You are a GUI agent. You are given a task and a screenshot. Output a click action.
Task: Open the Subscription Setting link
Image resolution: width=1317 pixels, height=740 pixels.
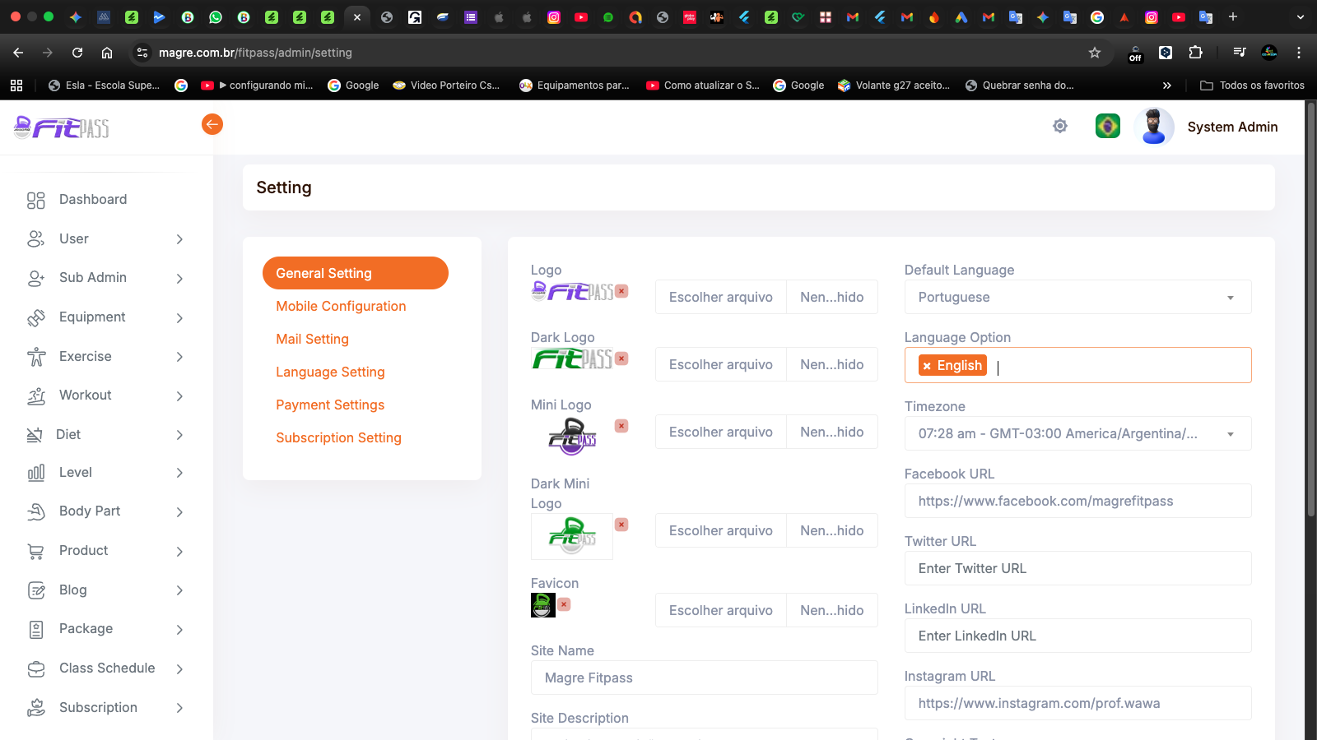[x=338, y=437]
